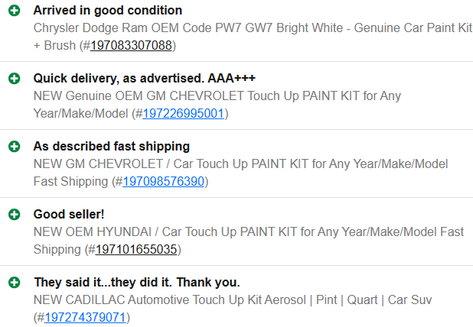Click the "They said it...they did it. Thank you." comment
This screenshot has height=327, width=473.
[x=136, y=282]
